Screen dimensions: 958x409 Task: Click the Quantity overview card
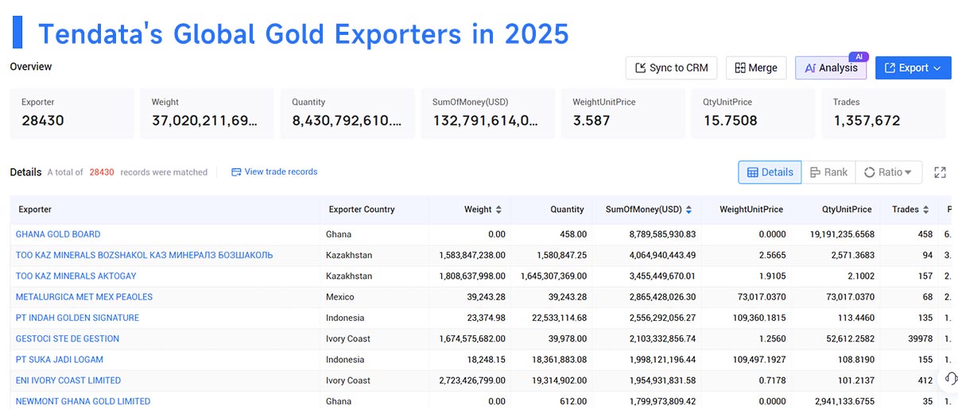click(x=347, y=113)
